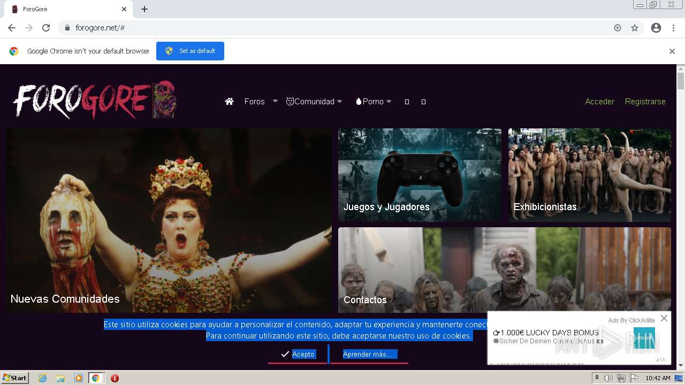Go to the ForoGore home icon

pos(229,101)
